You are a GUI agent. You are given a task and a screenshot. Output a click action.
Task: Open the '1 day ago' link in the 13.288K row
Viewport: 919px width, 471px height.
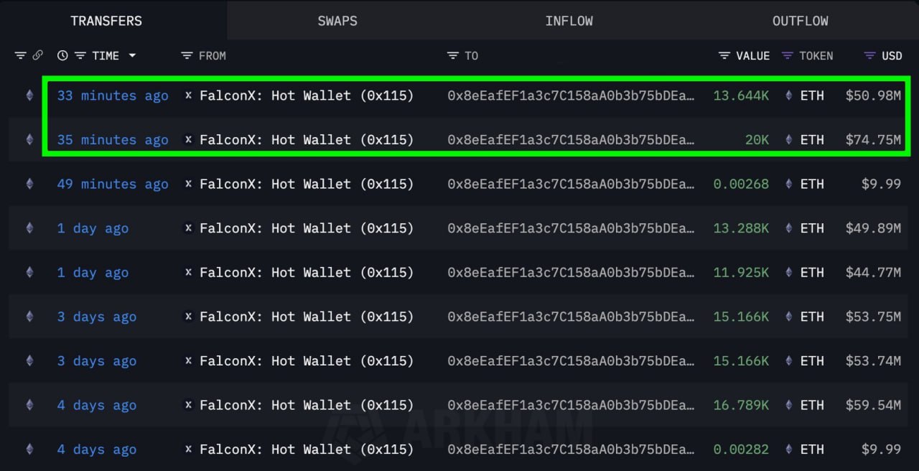93,228
